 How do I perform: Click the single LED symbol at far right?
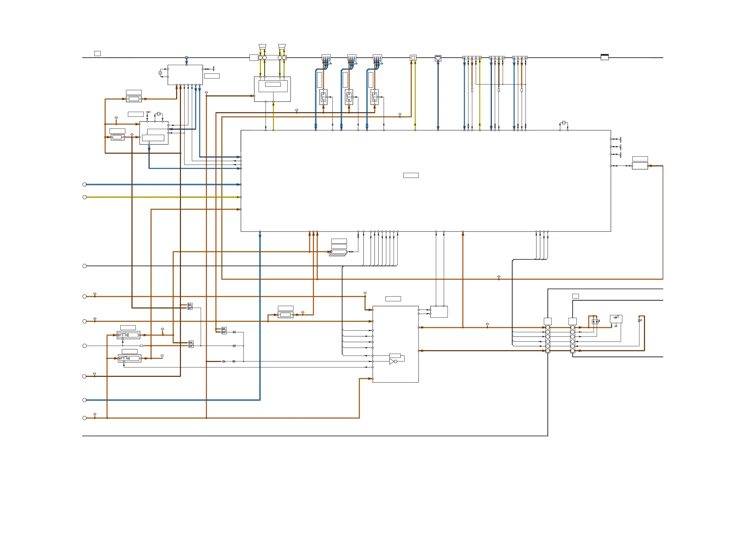tap(639, 321)
